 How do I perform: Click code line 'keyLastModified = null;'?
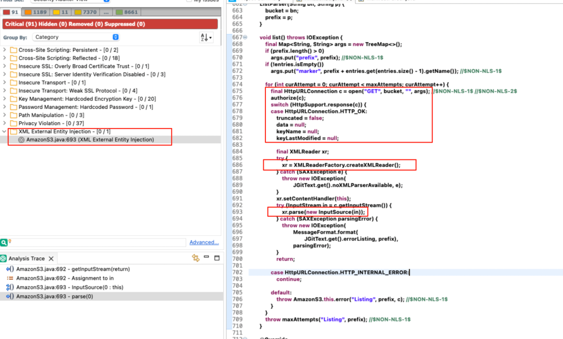point(308,138)
